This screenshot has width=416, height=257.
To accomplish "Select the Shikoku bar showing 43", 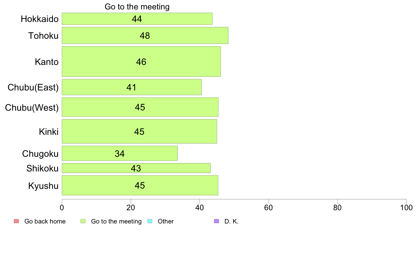I will coord(136,168).
